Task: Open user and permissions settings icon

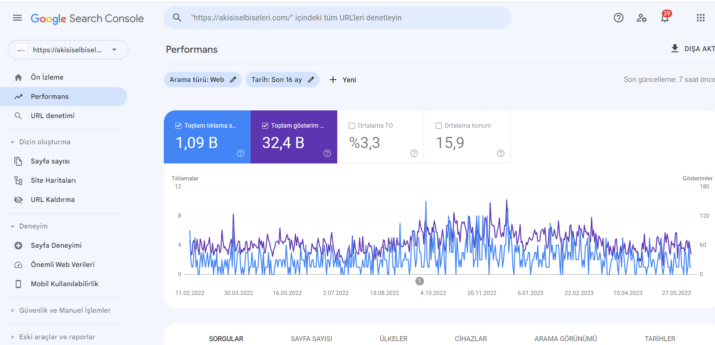Action: coord(641,18)
